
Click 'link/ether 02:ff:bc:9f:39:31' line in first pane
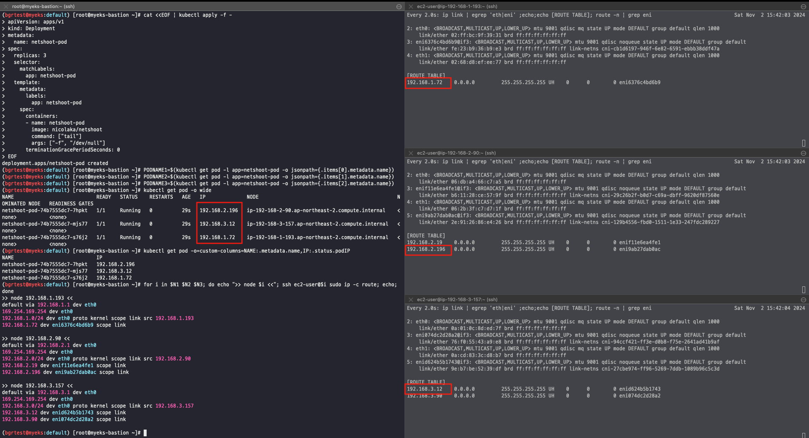click(x=493, y=35)
